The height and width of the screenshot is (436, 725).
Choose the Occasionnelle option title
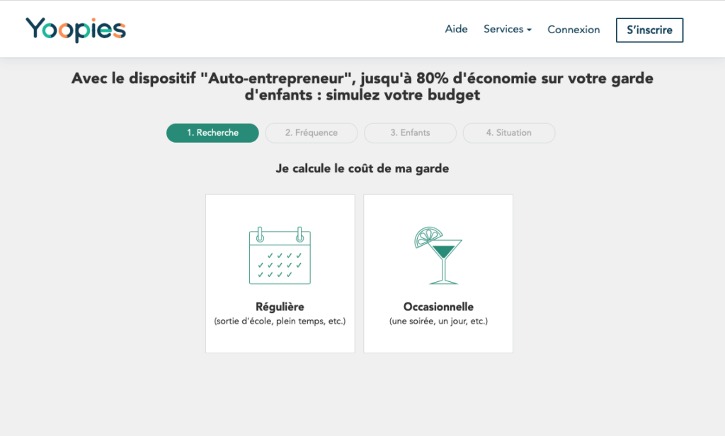click(x=438, y=307)
